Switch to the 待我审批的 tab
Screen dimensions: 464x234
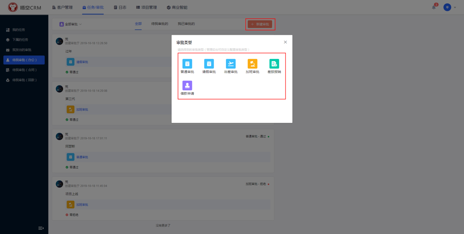coord(160,24)
